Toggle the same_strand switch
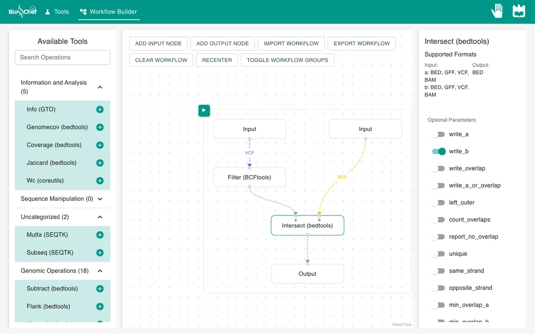The height and width of the screenshot is (334, 535). [439, 271]
